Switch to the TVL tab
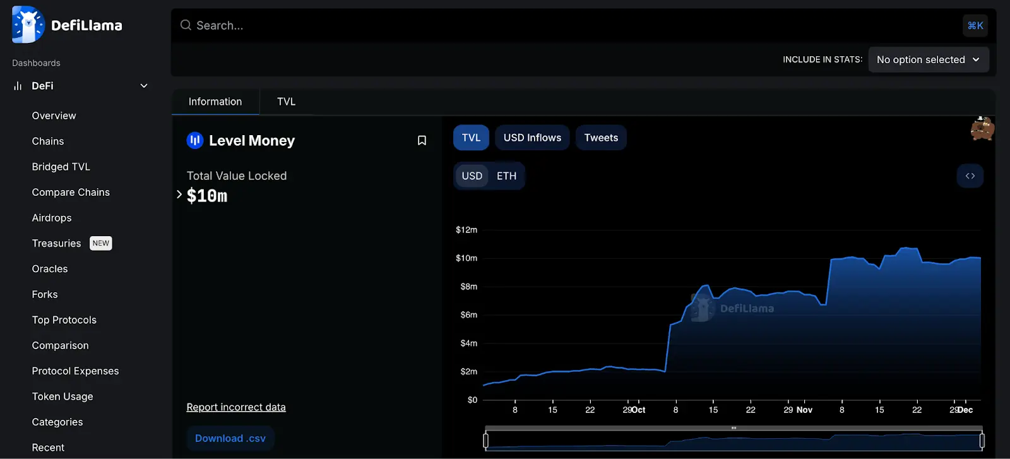 pyautogui.click(x=286, y=102)
